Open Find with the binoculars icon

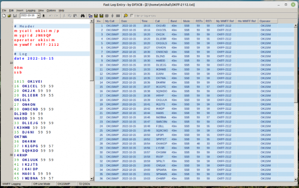(x=82, y=16)
